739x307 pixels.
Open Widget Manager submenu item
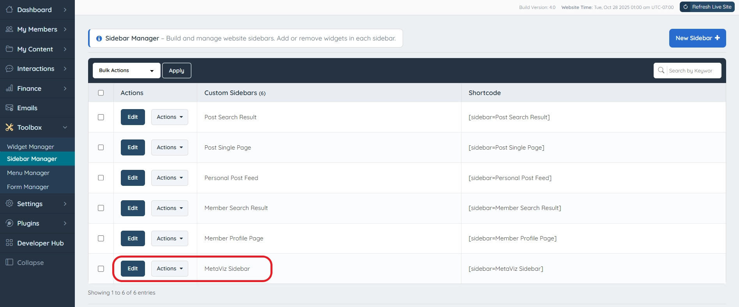(30, 147)
